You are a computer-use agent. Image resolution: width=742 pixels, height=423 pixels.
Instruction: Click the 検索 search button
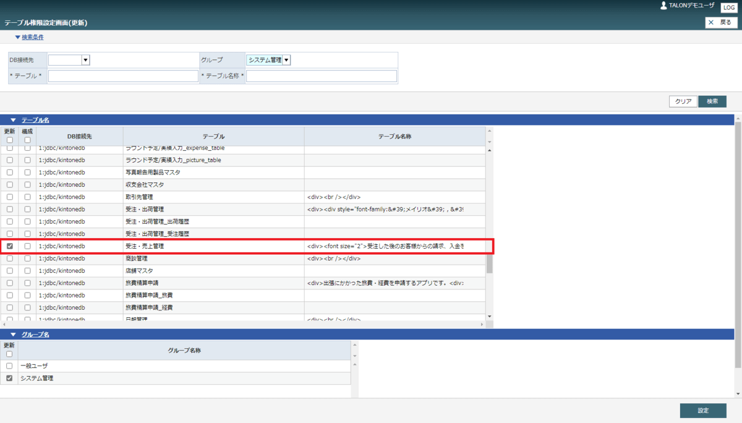pos(712,101)
